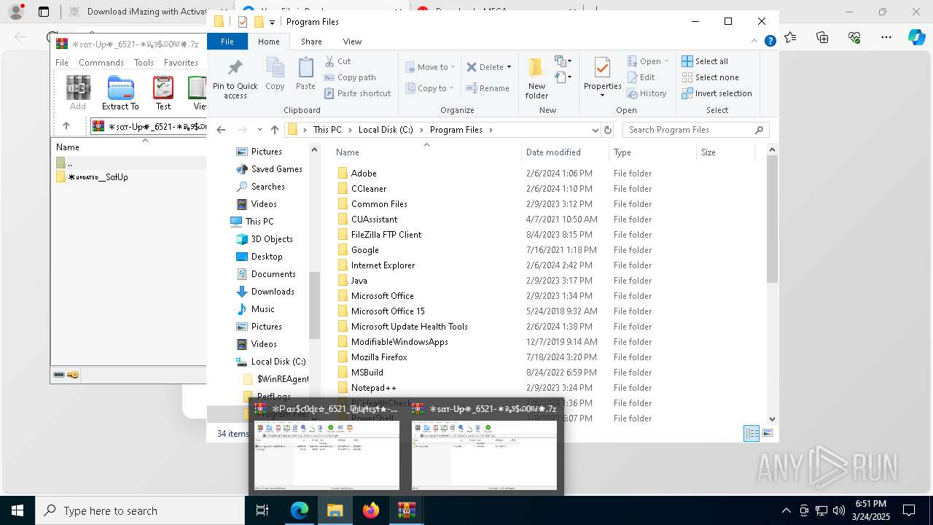Click Select none in ribbon

[710, 77]
